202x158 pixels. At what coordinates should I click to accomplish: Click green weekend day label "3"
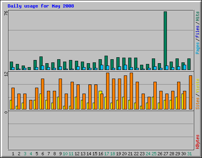(25, 154)
